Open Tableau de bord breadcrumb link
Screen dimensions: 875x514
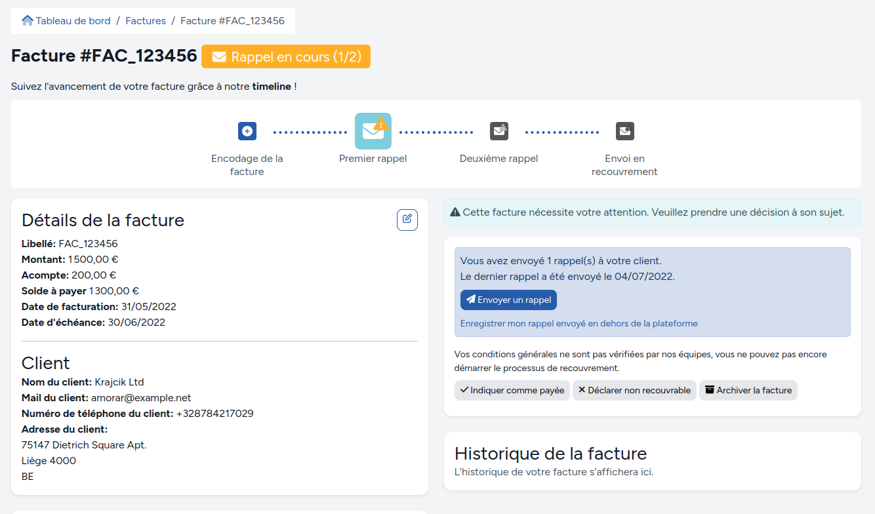73,21
